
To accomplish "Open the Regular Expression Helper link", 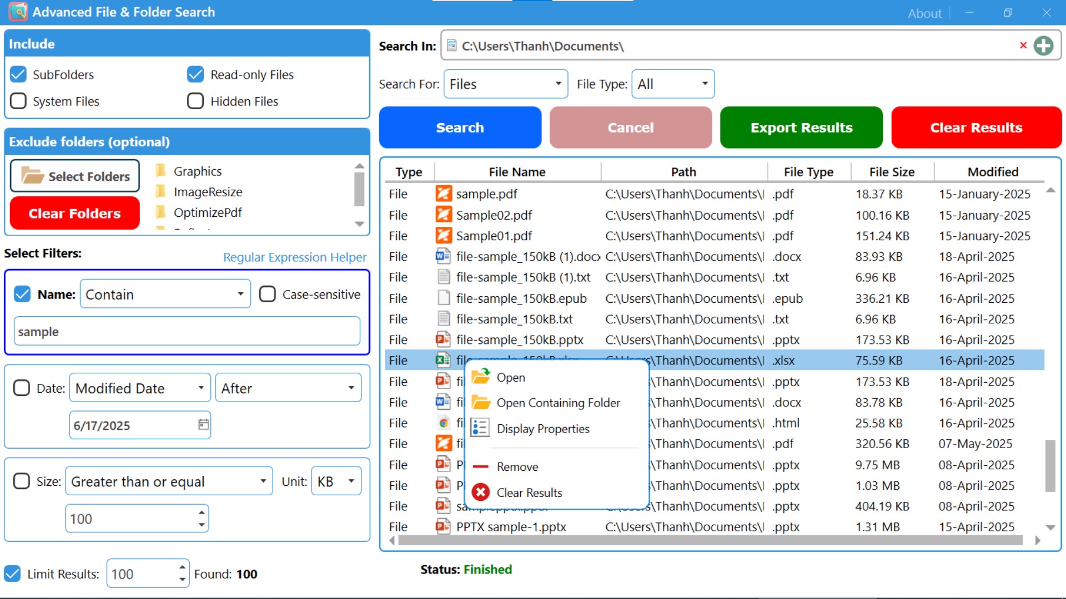I will [x=294, y=257].
